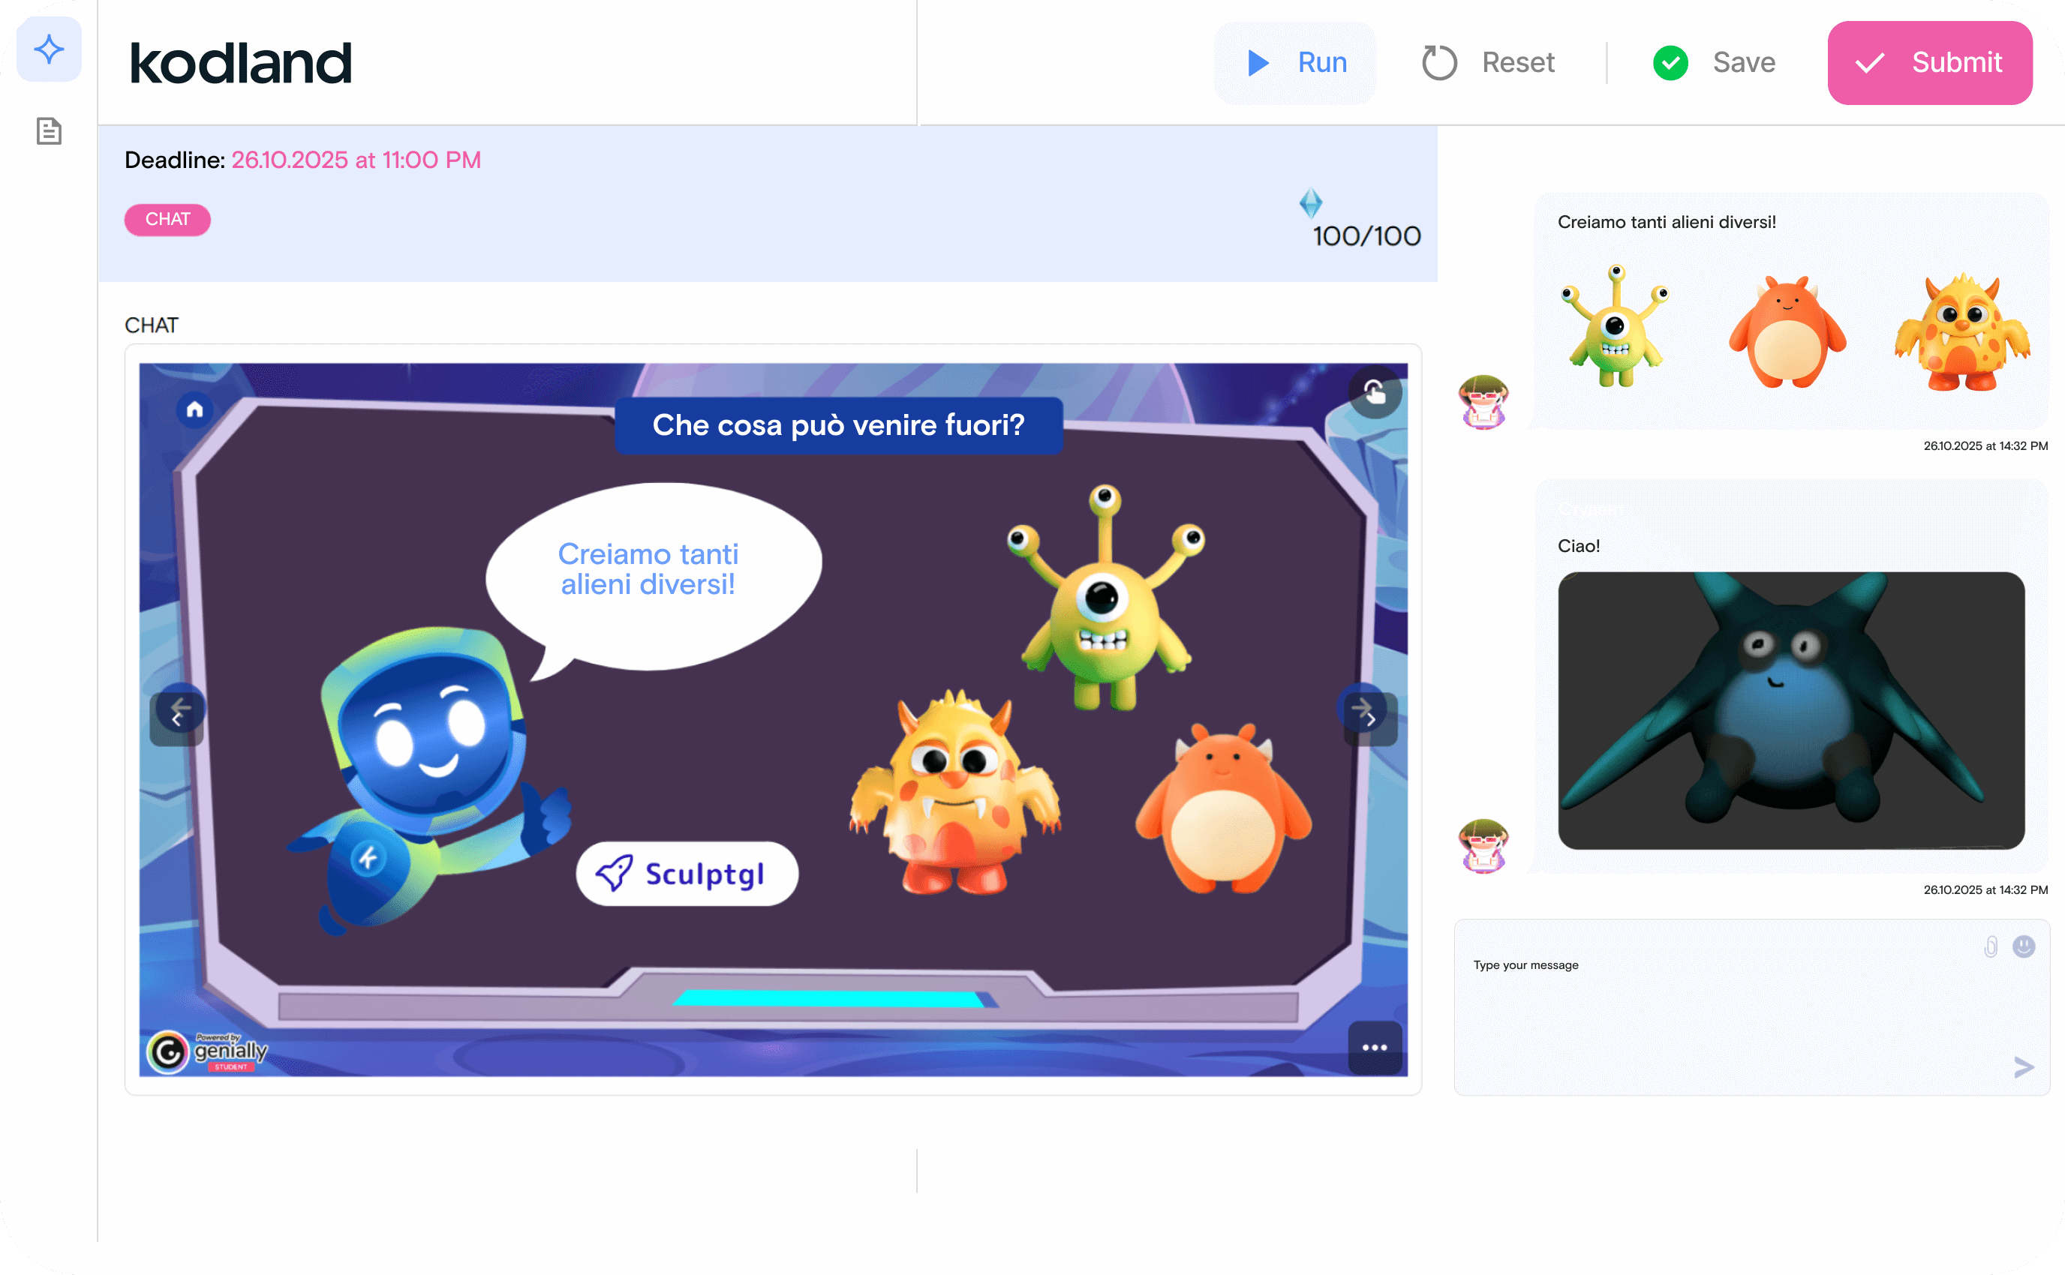Click the Reset button
Screen dimensions: 2065x1275
(x=1488, y=62)
